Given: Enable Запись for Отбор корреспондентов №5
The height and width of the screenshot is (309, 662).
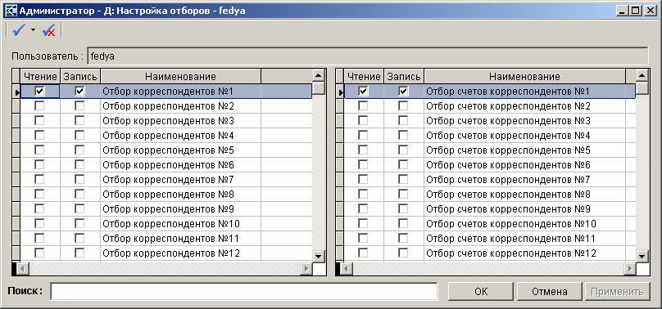Looking at the screenshot, I should pyautogui.click(x=79, y=150).
